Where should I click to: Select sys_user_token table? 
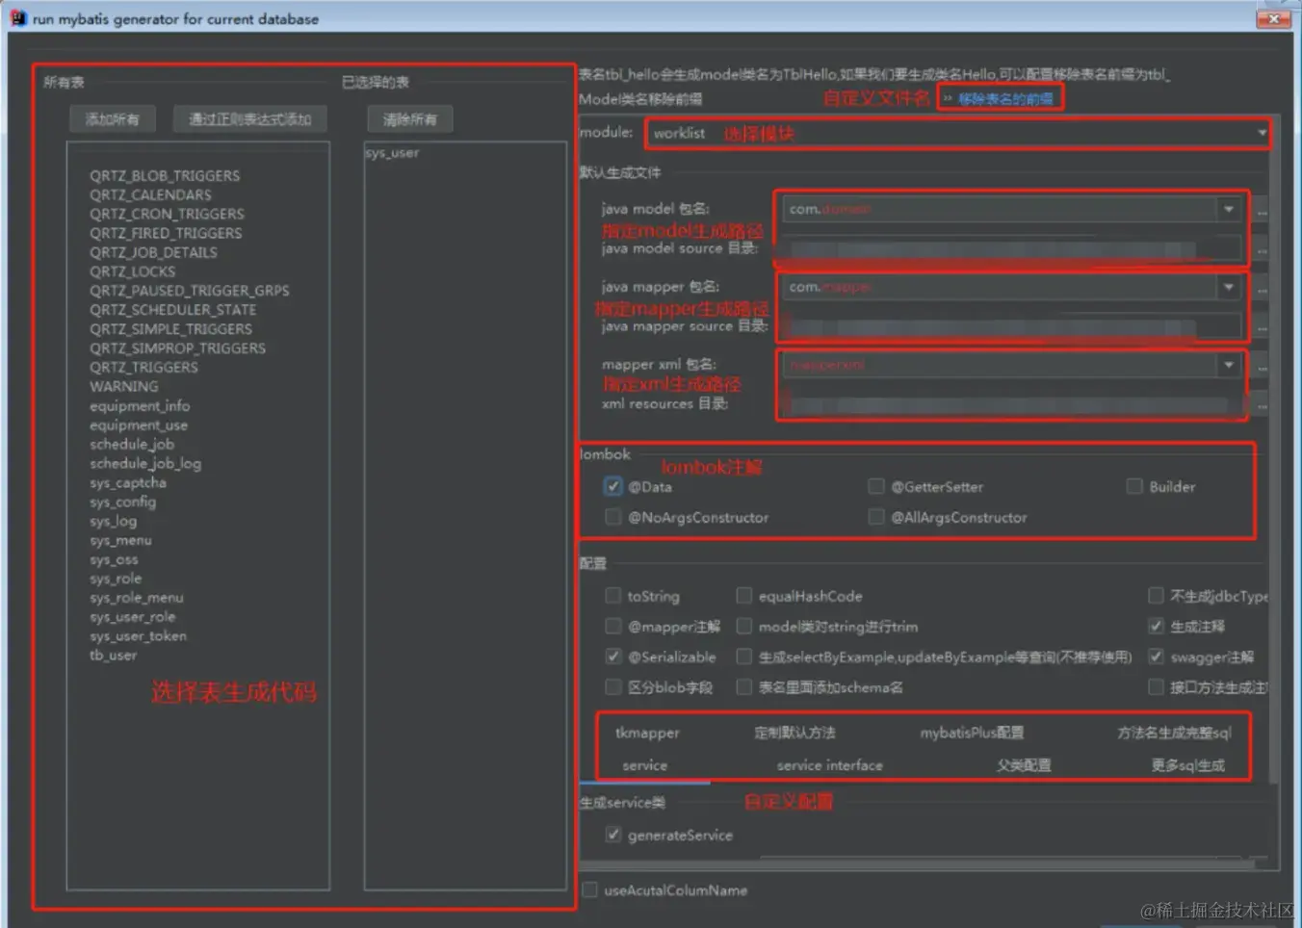point(138,636)
